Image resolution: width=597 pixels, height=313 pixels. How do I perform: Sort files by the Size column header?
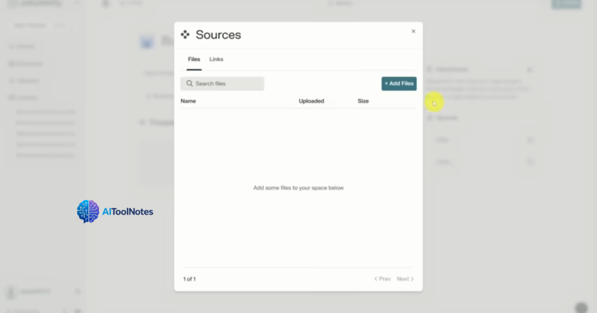tap(363, 101)
